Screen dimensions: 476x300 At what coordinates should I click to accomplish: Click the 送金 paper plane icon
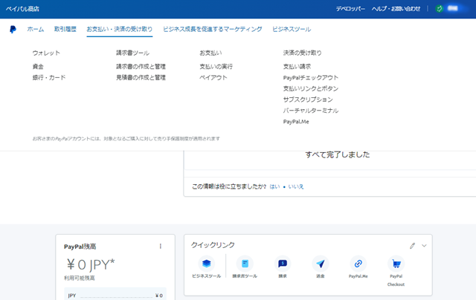(320, 264)
